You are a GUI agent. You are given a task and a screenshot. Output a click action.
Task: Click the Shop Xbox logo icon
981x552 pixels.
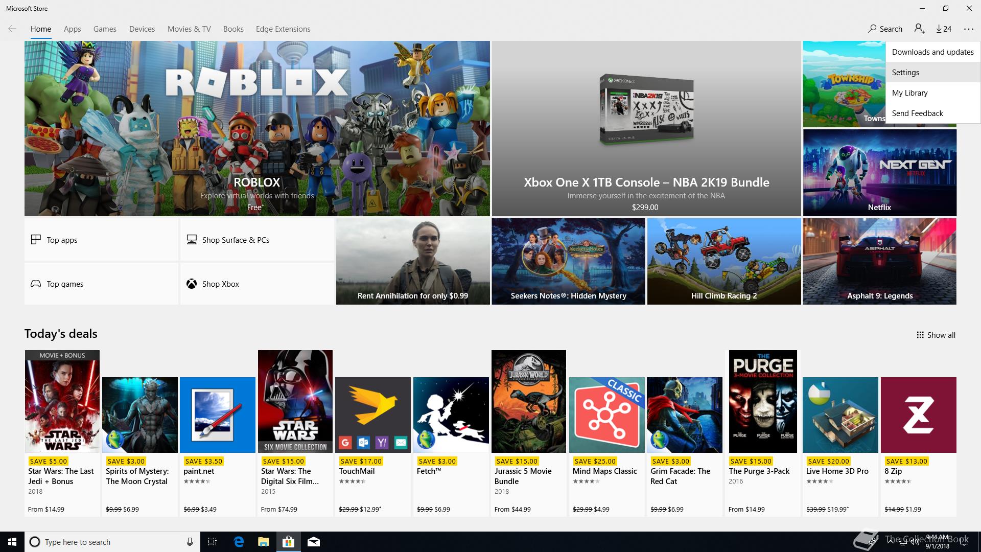coord(192,284)
